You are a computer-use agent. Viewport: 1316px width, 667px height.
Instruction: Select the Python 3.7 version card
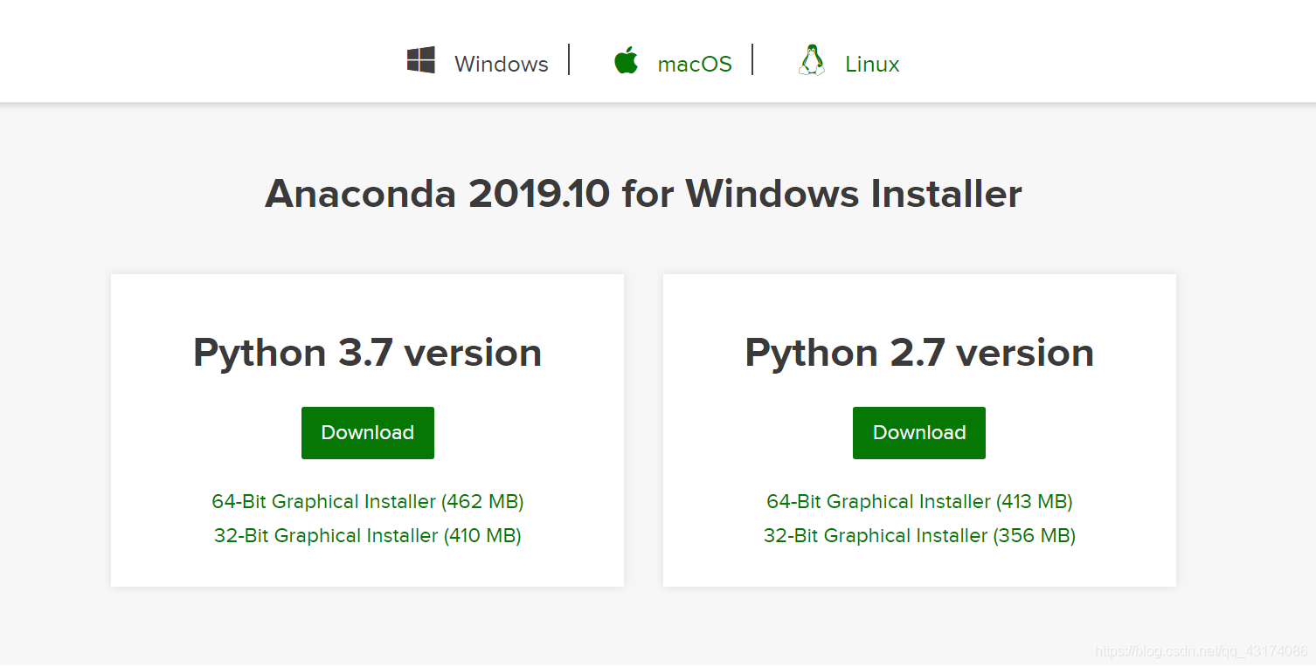(x=367, y=352)
